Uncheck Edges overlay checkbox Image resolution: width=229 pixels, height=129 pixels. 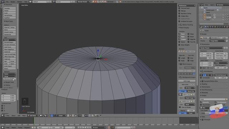(179, 37)
